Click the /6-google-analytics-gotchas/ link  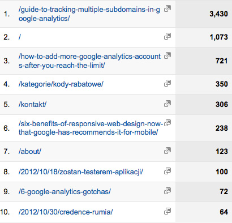[x=65, y=192]
